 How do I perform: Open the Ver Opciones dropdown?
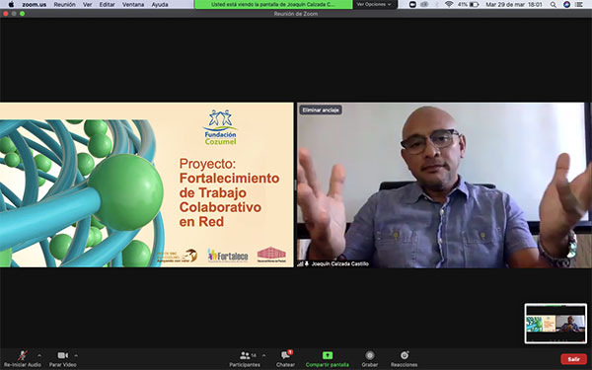pos(375,5)
